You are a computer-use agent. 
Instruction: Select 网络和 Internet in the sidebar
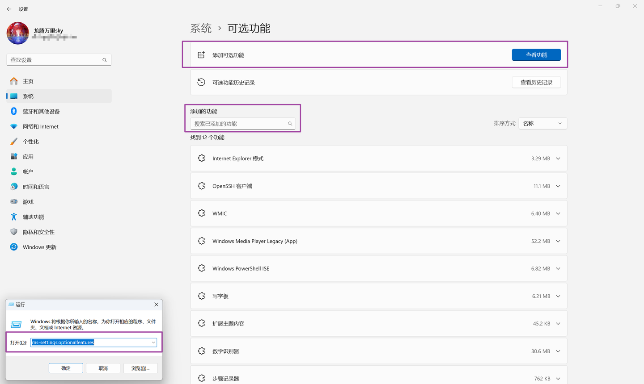point(40,126)
